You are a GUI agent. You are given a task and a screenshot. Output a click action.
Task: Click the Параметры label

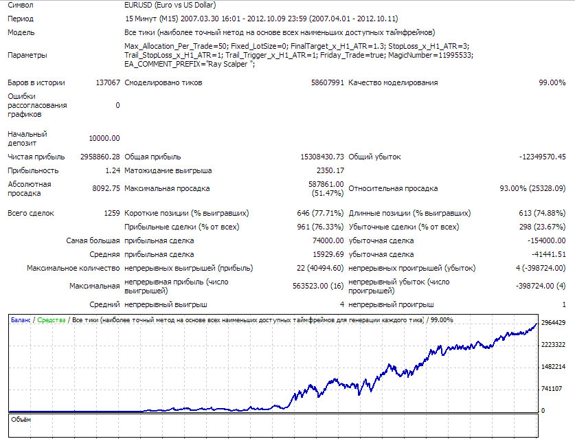(x=27, y=56)
